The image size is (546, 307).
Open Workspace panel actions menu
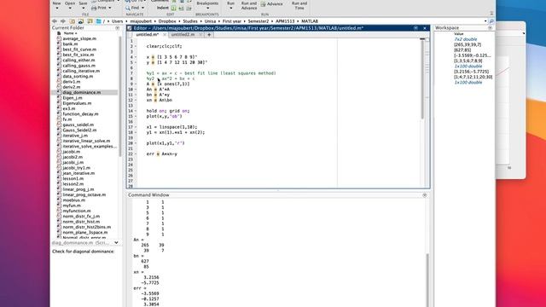pos(490,28)
